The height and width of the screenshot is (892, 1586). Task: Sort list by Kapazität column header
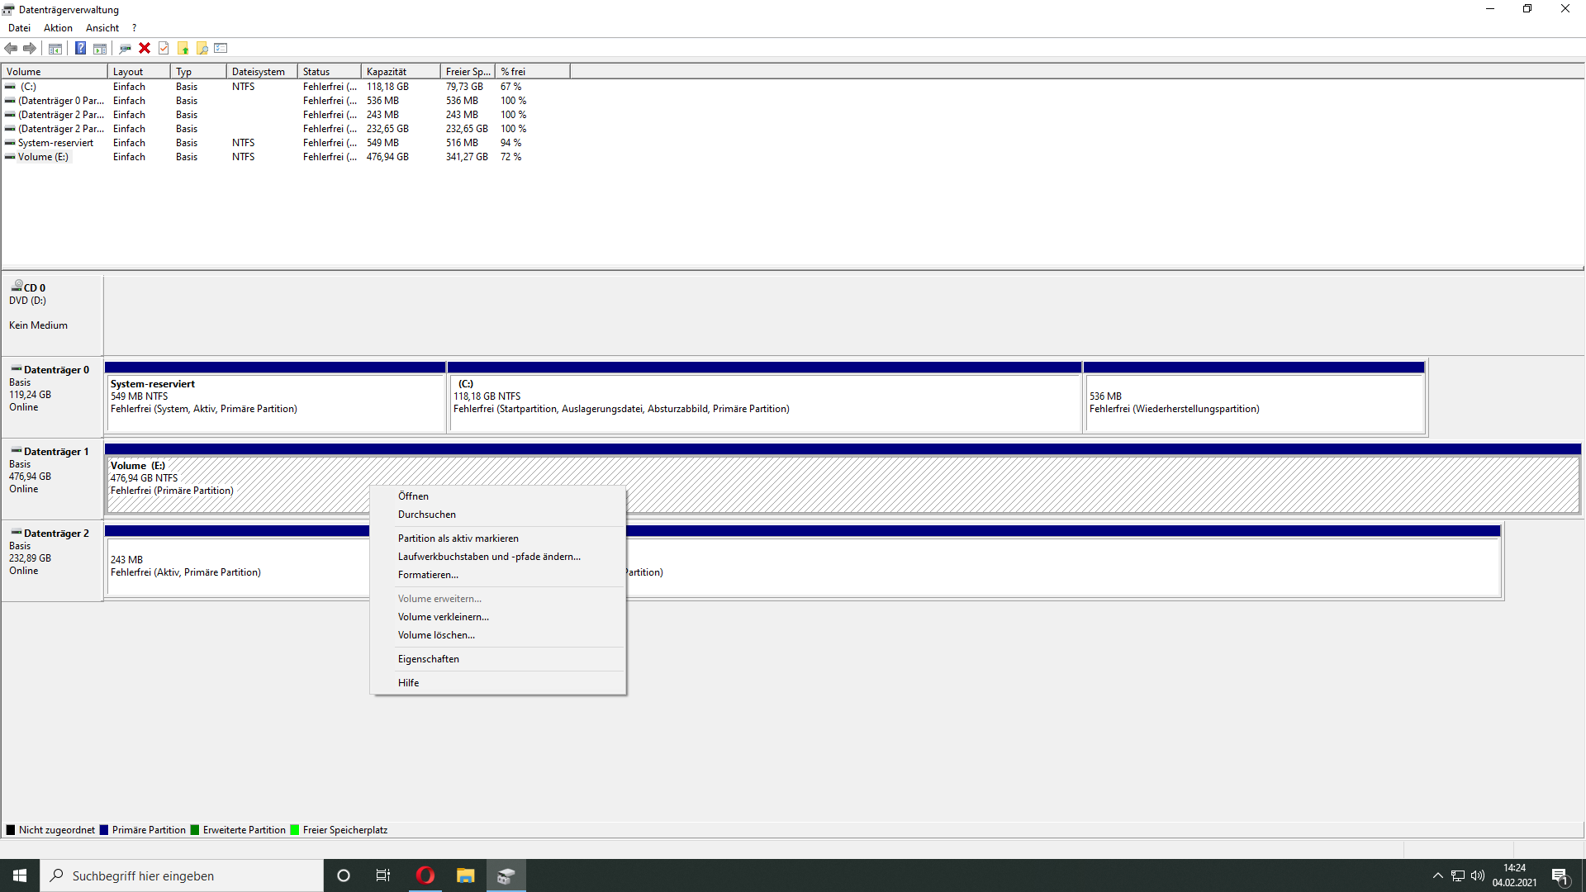400,72
